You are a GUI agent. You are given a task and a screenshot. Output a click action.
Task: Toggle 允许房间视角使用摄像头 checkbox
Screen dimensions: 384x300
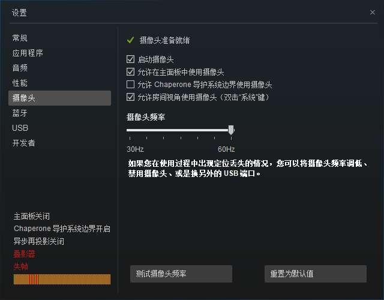click(131, 97)
